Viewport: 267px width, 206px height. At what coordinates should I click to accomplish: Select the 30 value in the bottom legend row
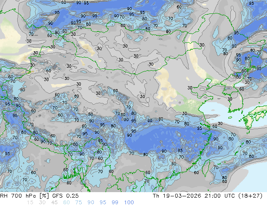click(x=42, y=203)
